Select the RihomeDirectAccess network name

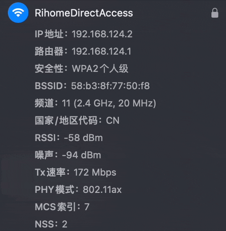(x=84, y=13)
